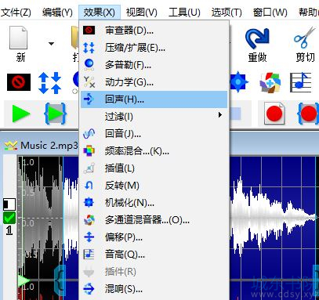Open 音高(Q)... effect dialog
This screenshot has height=300, width=319.
tap(154, 255)
